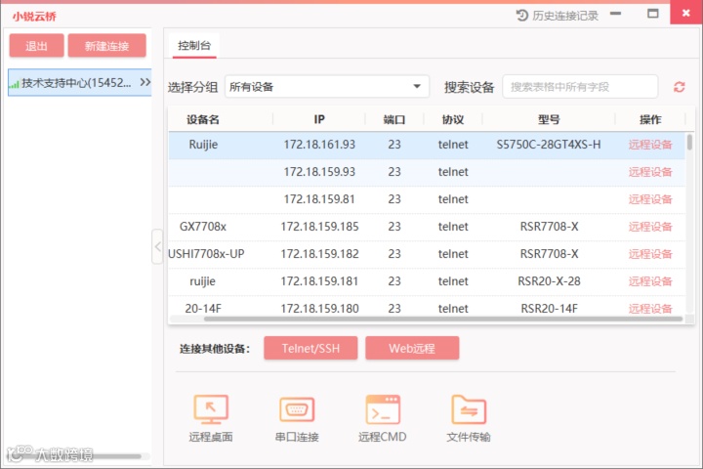The height and width of the screenshot is (469, 703).
Task: Click 远程设备 for Ruijie 172.18.161.93
Action: pos(650,145)
